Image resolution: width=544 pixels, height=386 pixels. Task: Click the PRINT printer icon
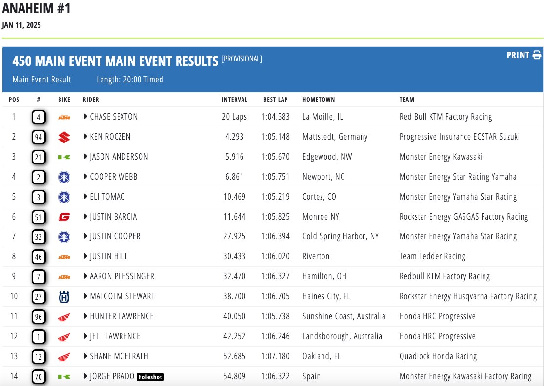(537, 55)
